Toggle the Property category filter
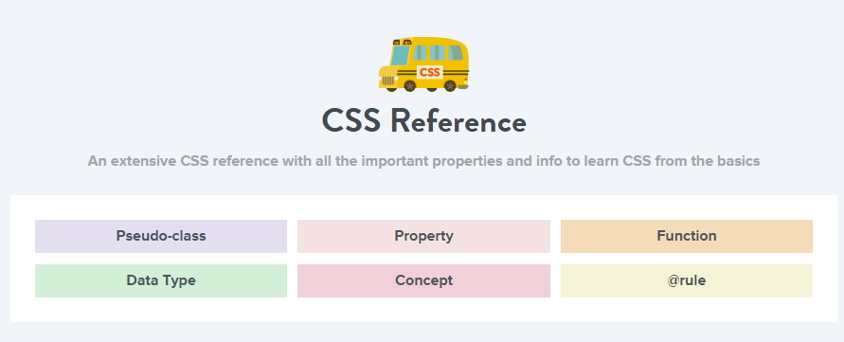This screenshot has width=844, height=342. [423, 236]
